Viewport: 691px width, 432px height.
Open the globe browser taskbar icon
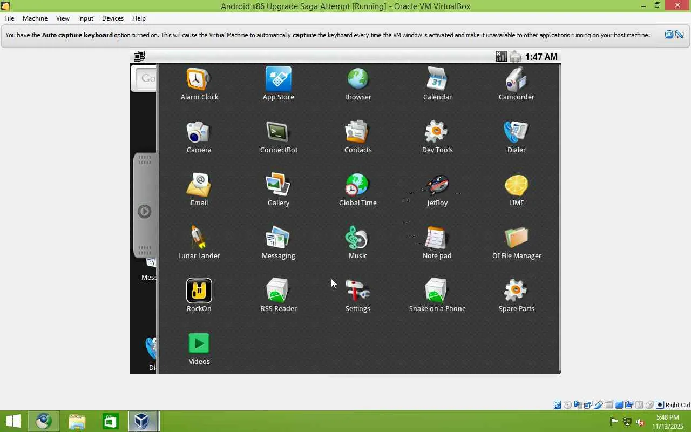(44, 421)
